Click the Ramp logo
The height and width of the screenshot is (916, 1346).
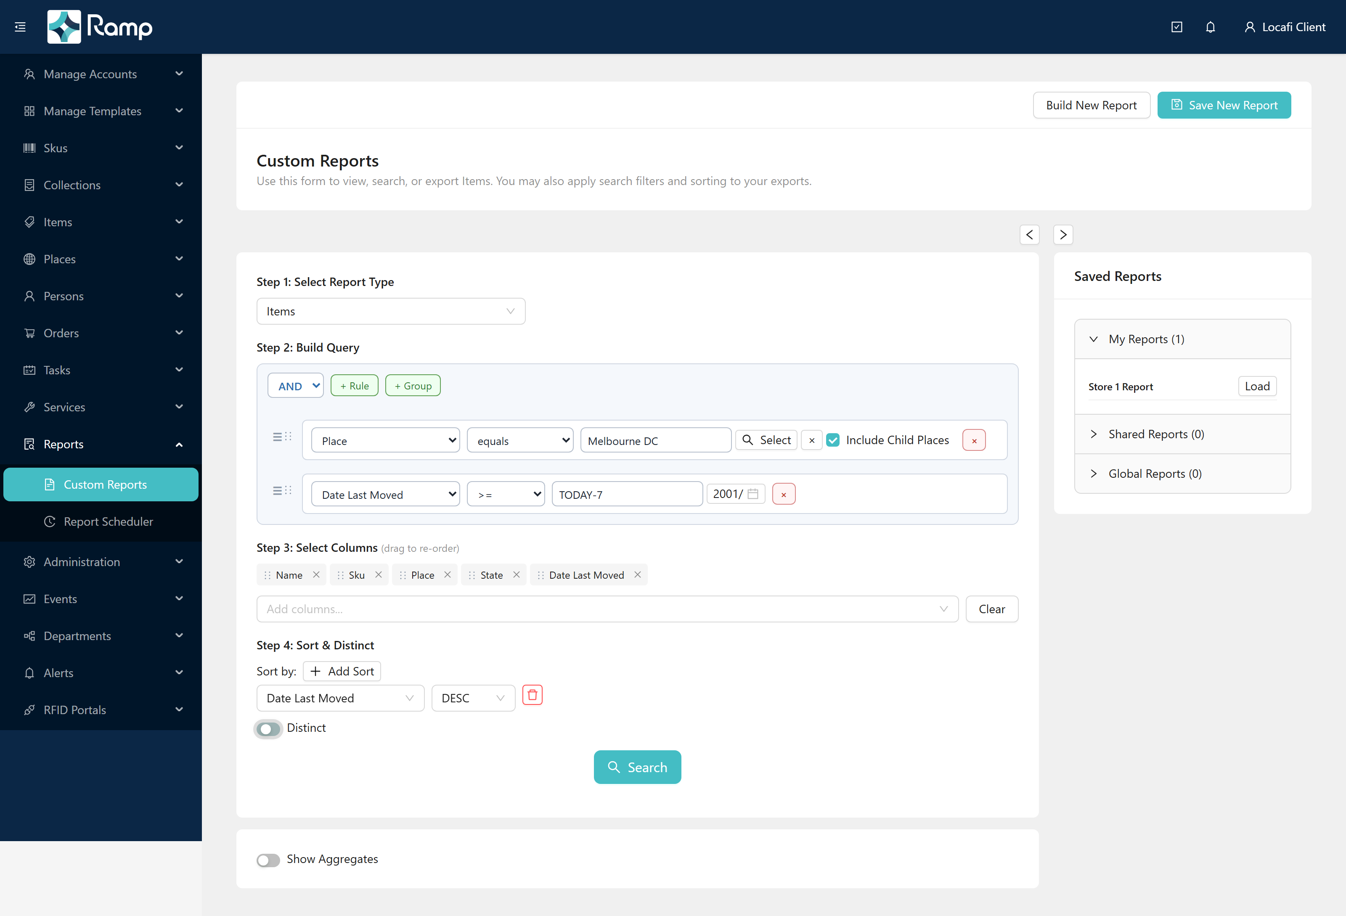100,26
